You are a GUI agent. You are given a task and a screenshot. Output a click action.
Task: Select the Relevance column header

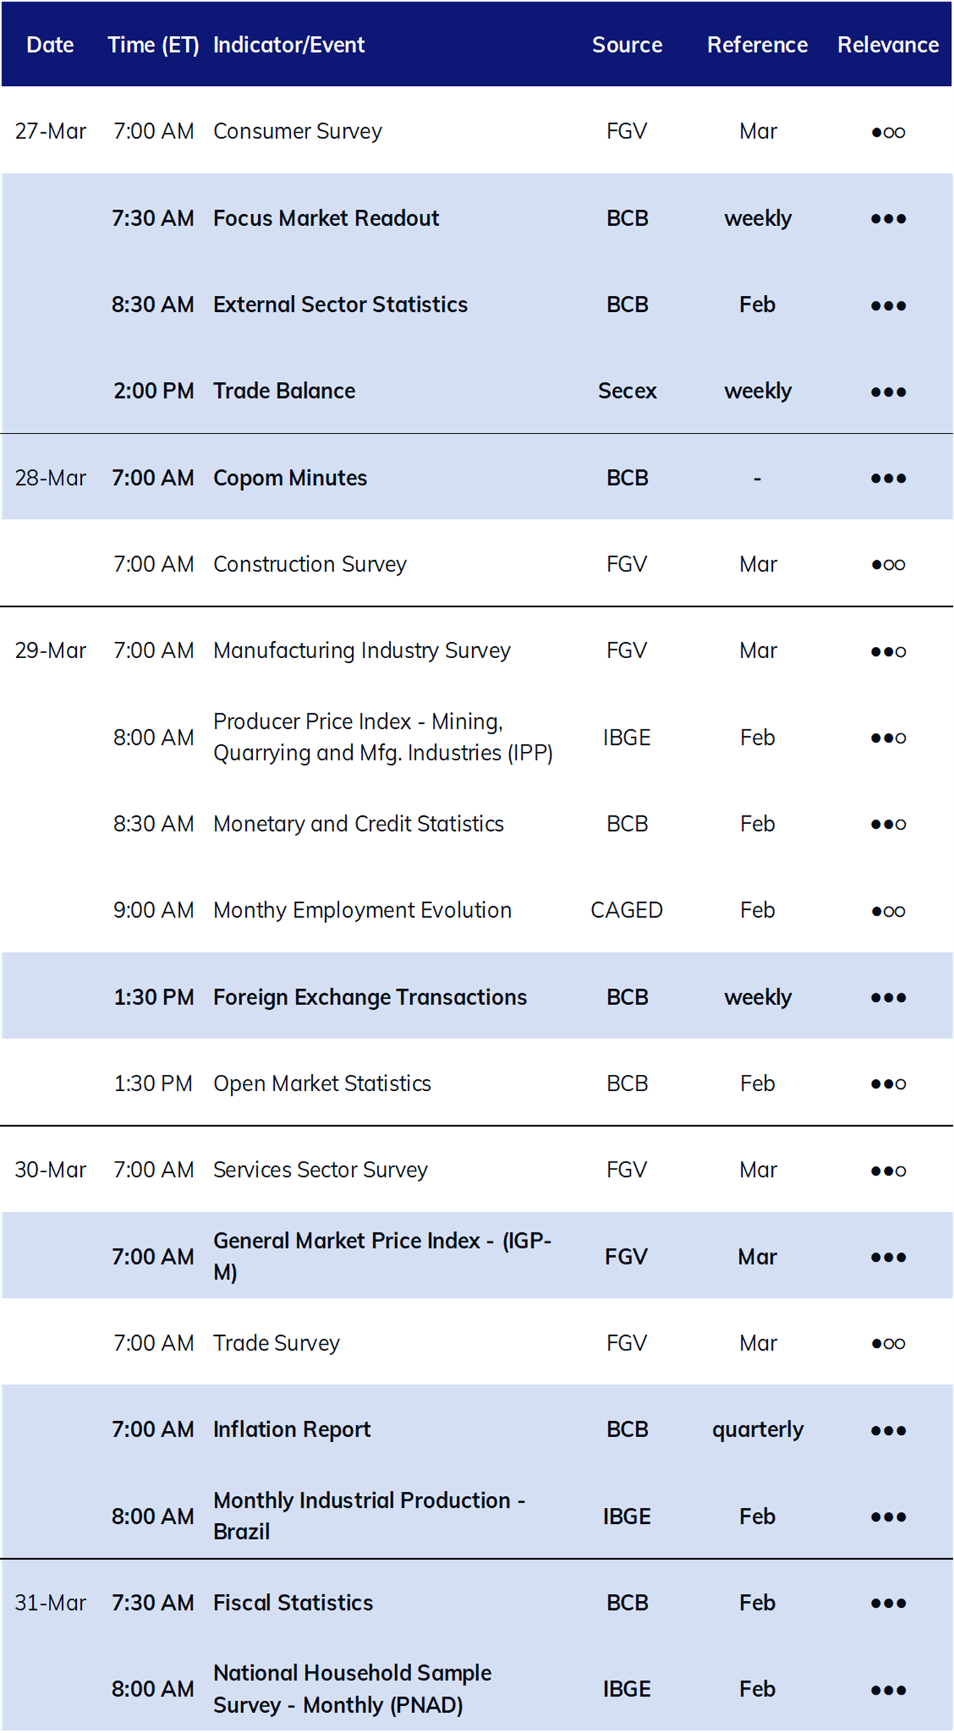[x=888, y=45]
